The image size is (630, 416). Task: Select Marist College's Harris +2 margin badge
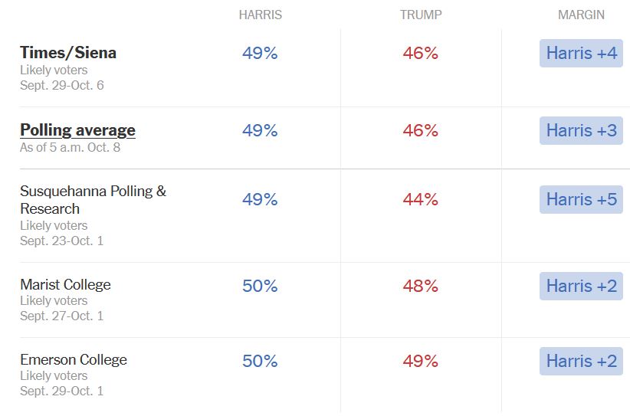pyautogui.click(x=581, y=287)
